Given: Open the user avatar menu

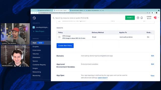Looking at the screenshot, I should (155, 17).
